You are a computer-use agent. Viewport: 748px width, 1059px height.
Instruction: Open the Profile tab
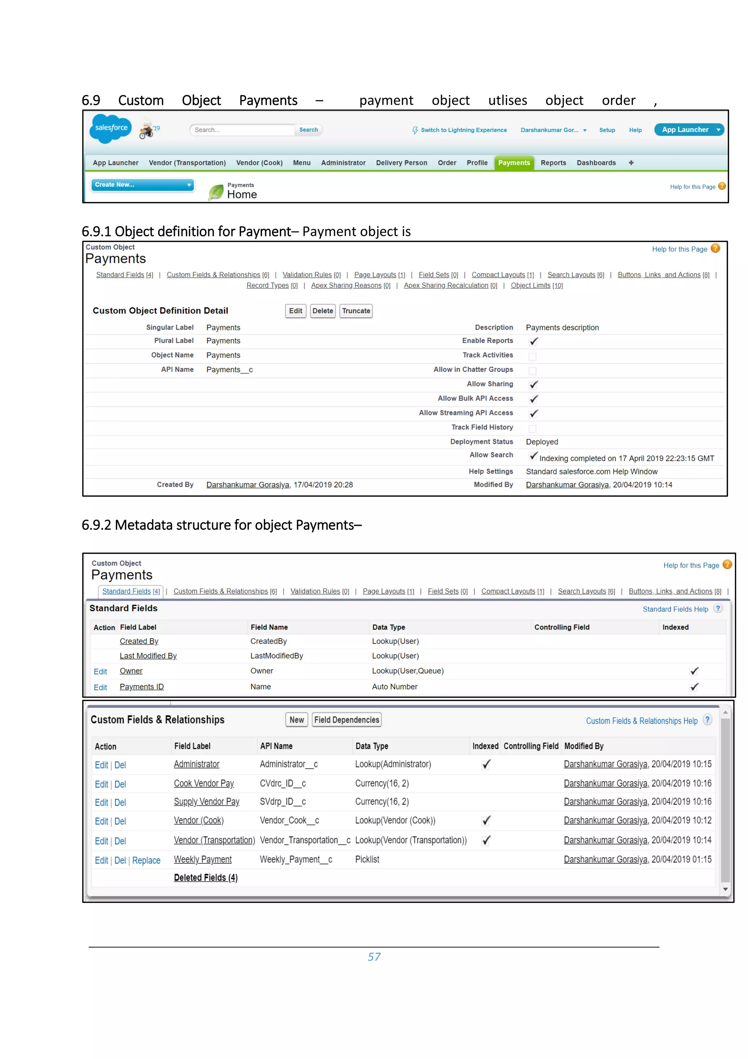click(x=477, y=163)
